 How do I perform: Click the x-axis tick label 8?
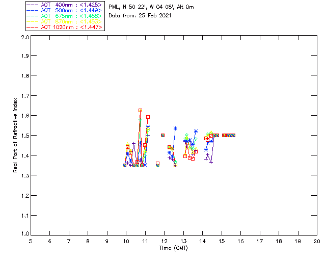pos(88,241)
